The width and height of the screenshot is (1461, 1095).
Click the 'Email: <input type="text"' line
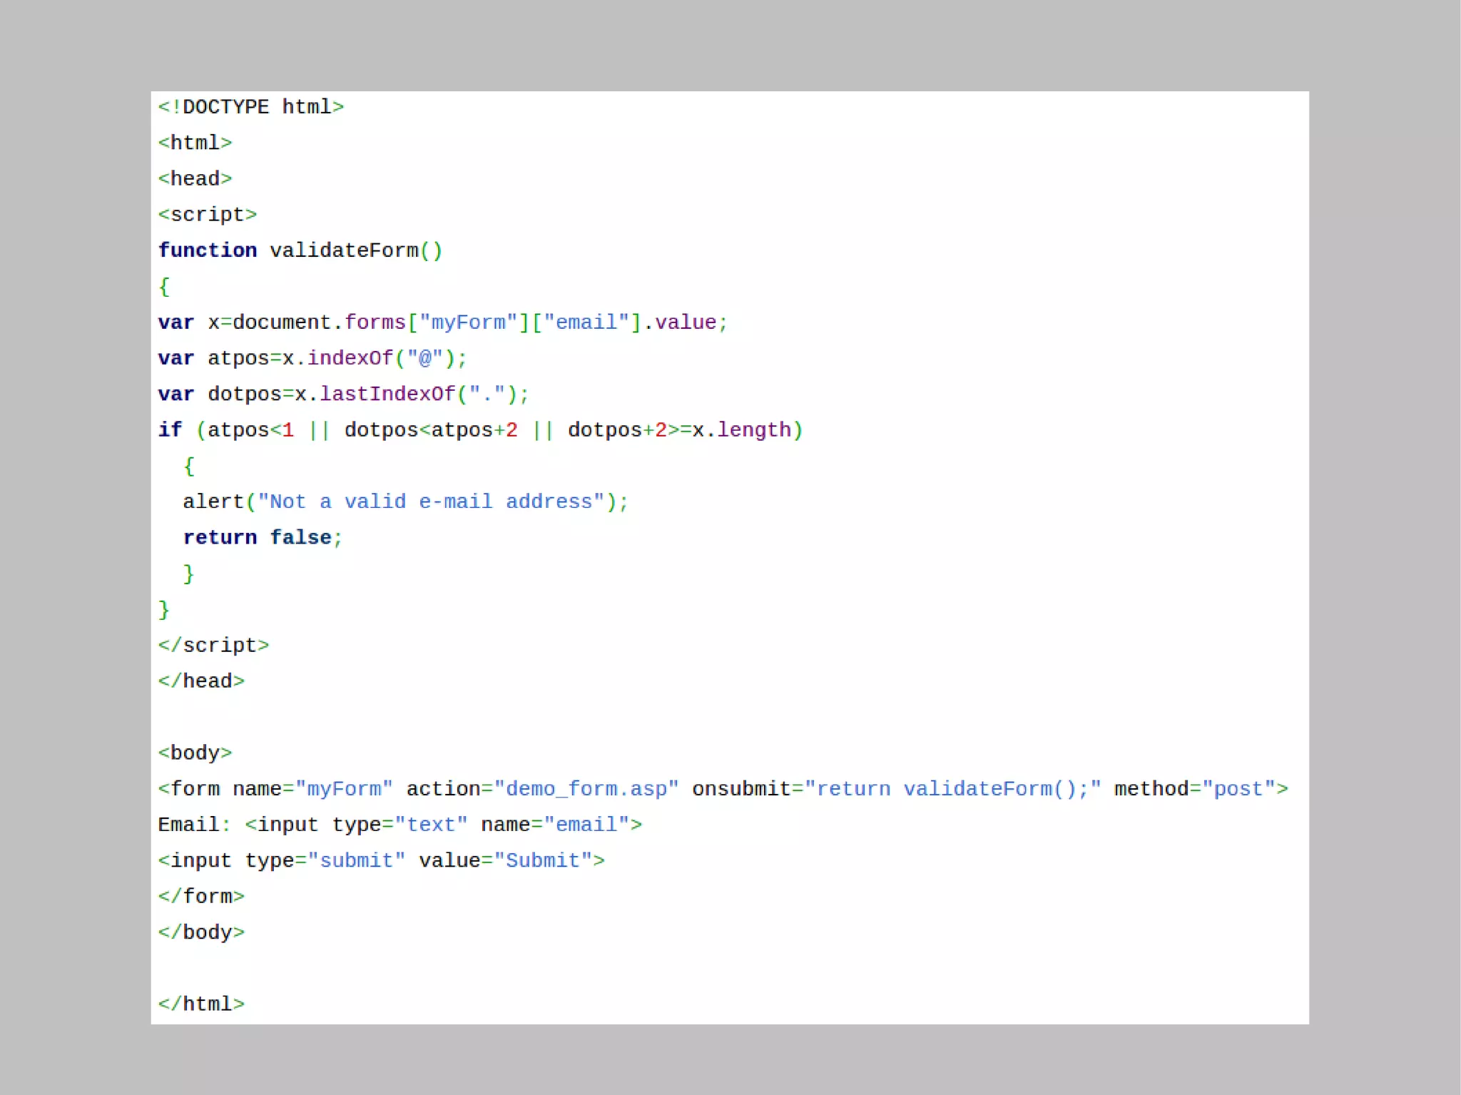coord(399,824)
